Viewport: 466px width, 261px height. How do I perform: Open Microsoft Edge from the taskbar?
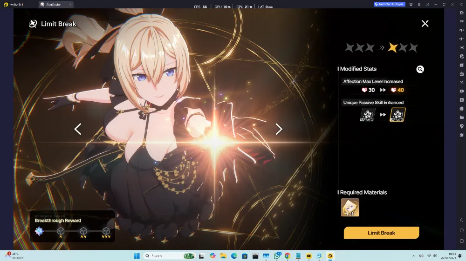[x=234, y=256]
